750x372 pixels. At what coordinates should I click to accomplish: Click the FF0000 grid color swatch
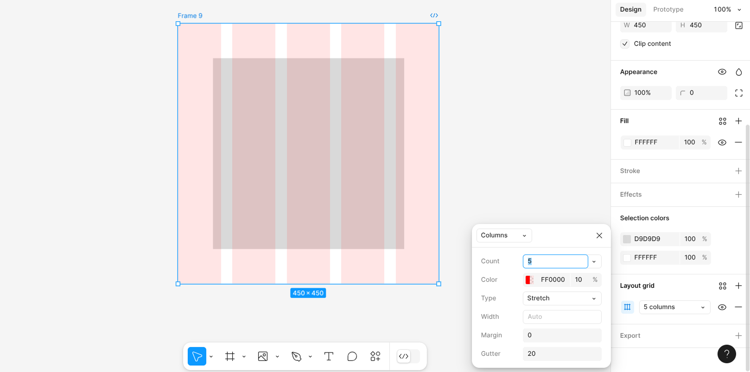coord(529,280)
